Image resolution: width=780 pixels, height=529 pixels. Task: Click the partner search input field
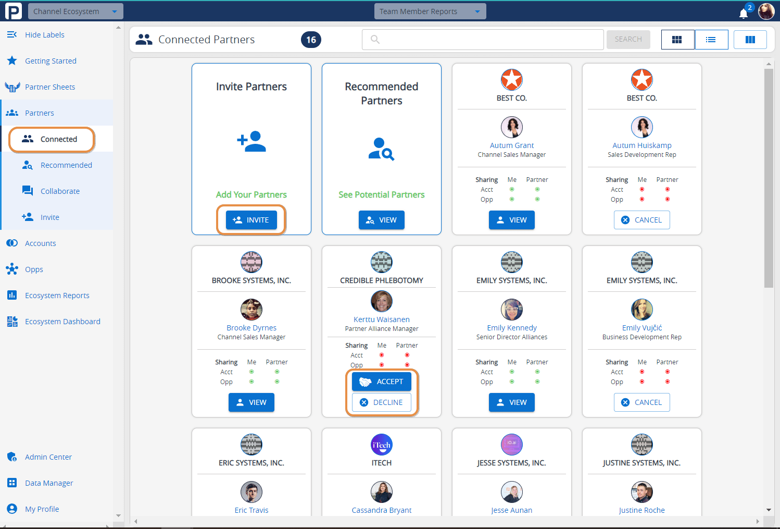(483, 40)
